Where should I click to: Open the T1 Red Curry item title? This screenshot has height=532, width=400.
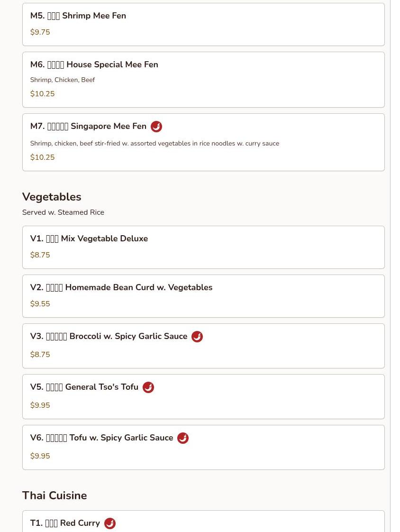[65, 523]
